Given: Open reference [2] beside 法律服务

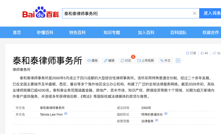Looking at the screenshot, I should tap(157, 120).
